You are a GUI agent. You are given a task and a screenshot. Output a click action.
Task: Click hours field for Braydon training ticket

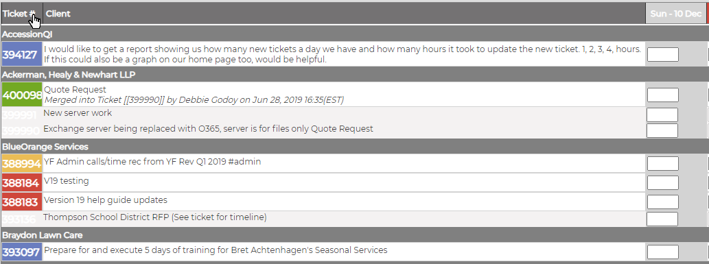(662, 252)
